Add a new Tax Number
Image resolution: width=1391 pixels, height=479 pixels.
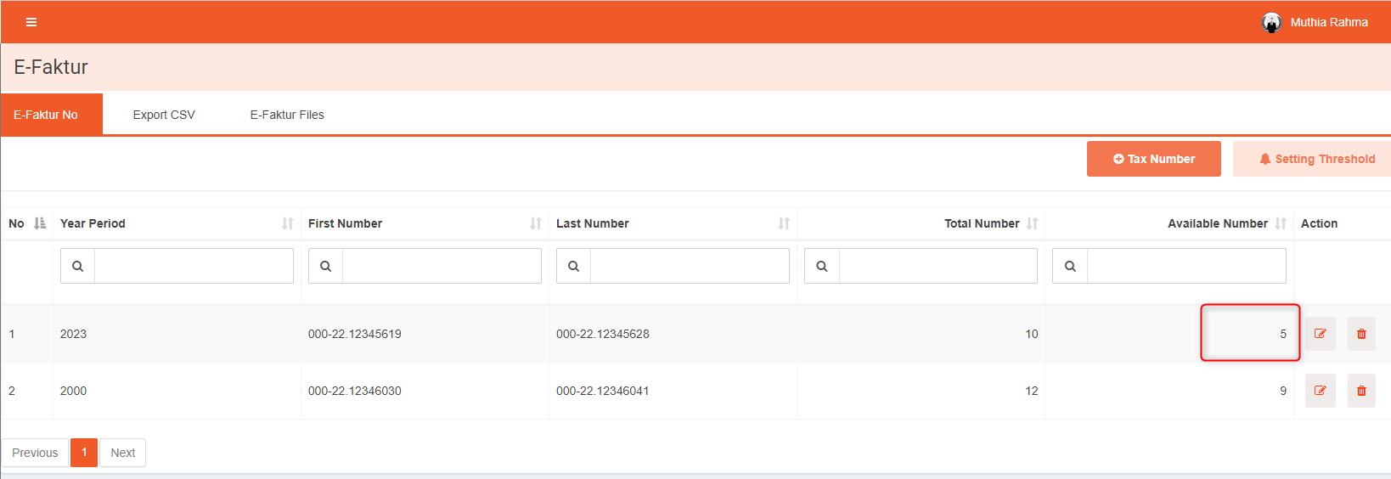1153,159
